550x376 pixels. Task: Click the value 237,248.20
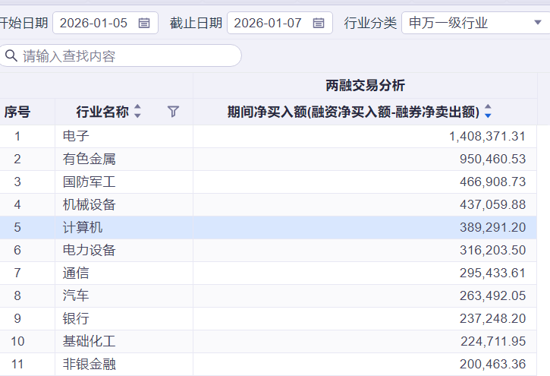coord(492,319)
